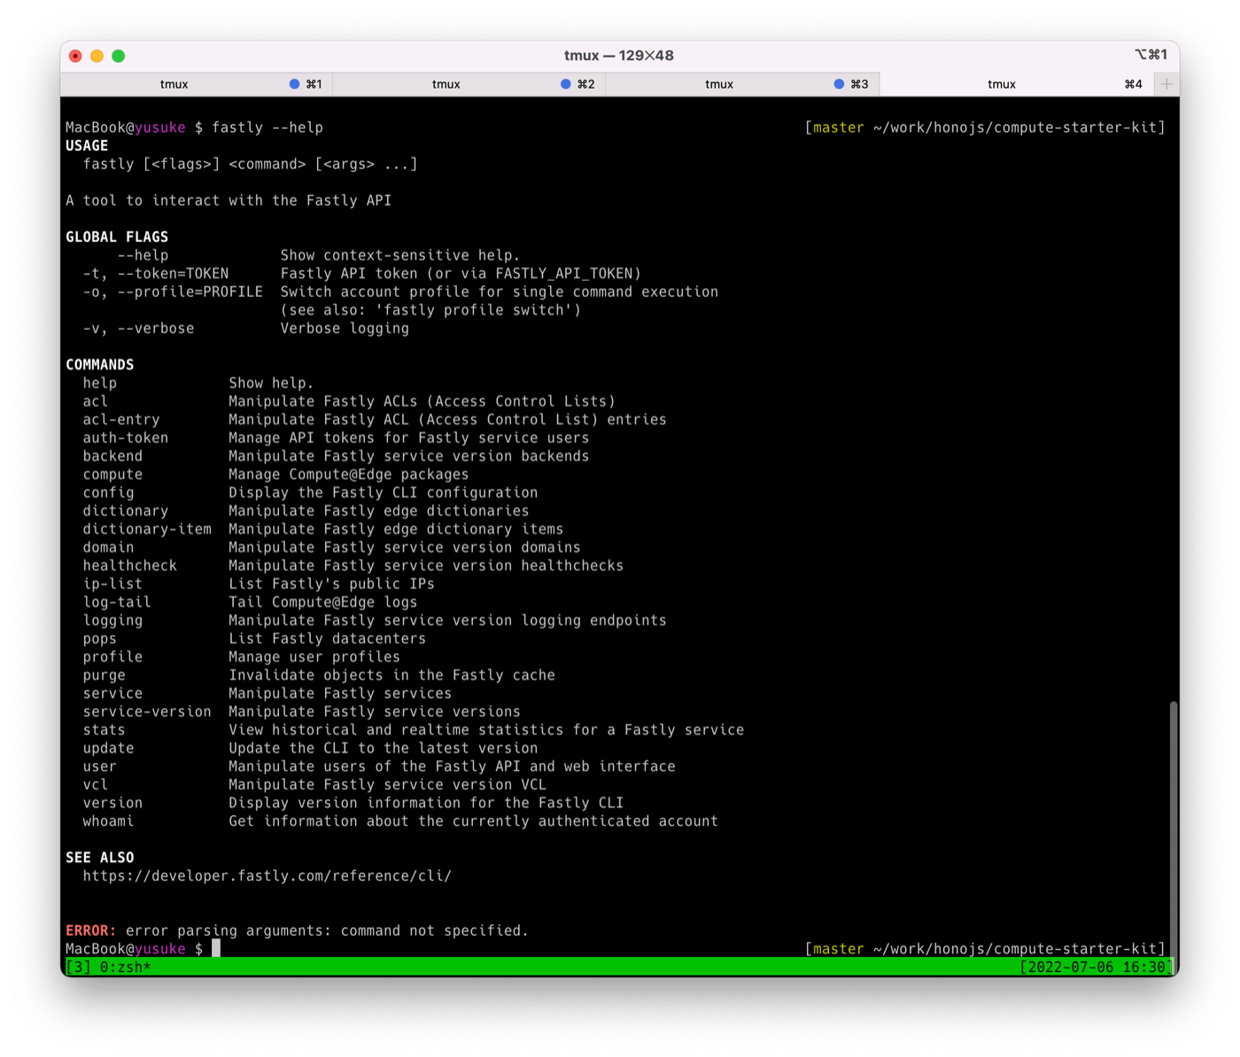Click the 'ip-list' command name
The image size is (1240, 1057).
click(112, 584)
